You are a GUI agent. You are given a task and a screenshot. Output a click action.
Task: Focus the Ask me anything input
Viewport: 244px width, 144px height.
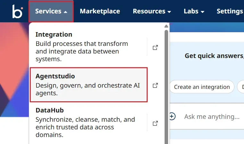pyautogui.click(x=211, y=117)
